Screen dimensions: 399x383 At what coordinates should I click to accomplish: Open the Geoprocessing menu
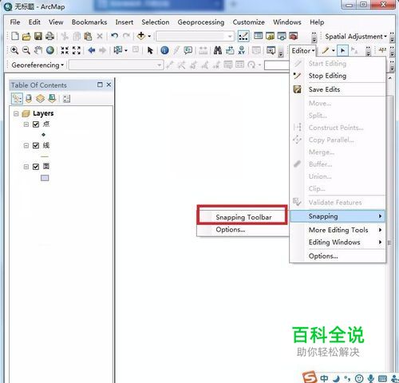click(x=201, y=22)
